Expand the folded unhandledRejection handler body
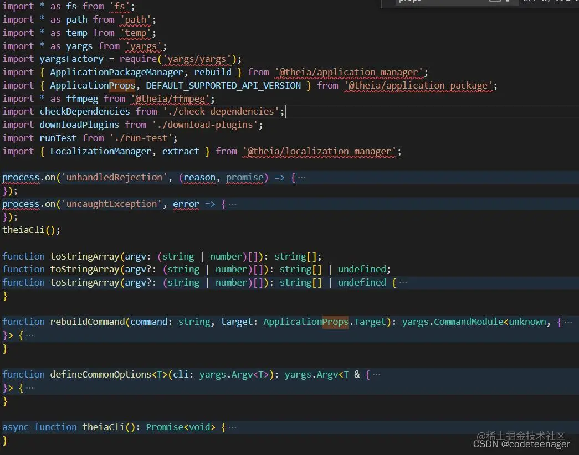The width and height of the screenshot is (579, 455). point(301,178)
